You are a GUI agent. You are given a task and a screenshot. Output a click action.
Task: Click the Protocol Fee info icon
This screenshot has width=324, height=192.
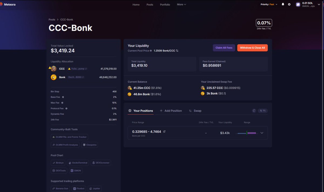[x=66, y=108]
